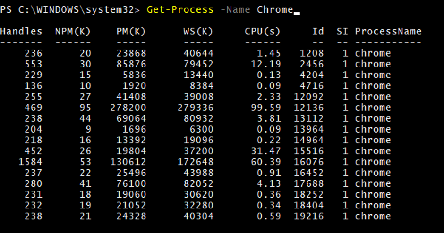
Task: Click WS value 82052
Action: [x=198, y=184]
